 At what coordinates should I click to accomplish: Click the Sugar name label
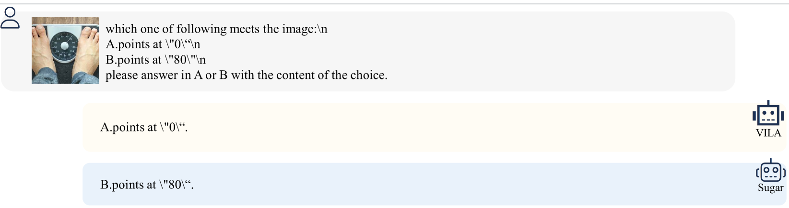pyautogui.click(x=770, y=188)
